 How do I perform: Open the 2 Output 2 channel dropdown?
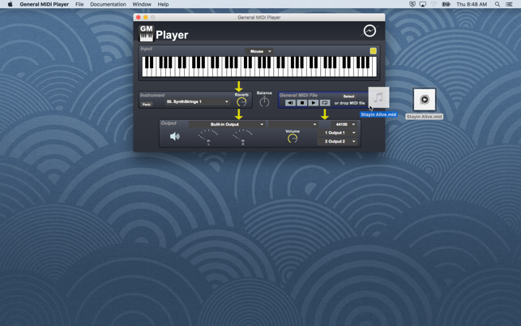coord(337,141)
